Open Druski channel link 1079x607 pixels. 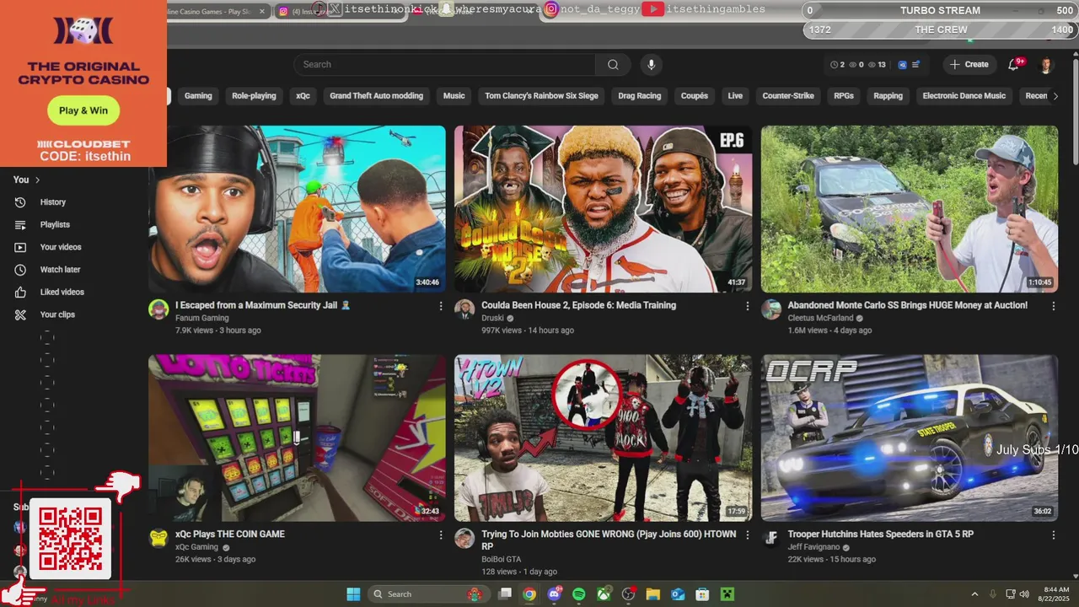pos(492,319)
